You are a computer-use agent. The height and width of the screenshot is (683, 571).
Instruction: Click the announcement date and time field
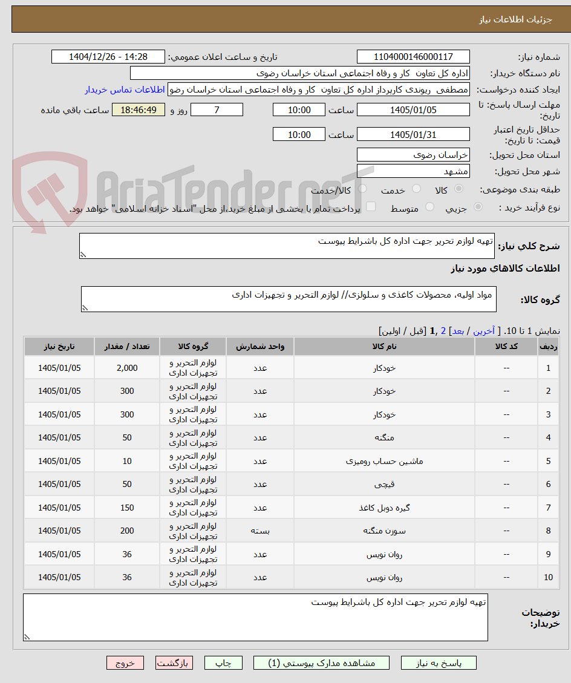[108, 57]
